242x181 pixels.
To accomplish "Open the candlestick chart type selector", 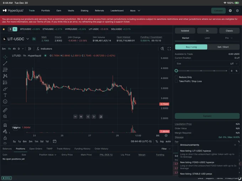I will coord(30,49).
